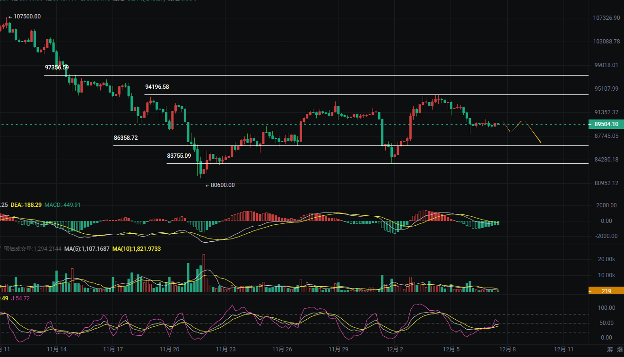Select the 86358.72 support line label
The image size is (624, 357).
tap(126, 138)
